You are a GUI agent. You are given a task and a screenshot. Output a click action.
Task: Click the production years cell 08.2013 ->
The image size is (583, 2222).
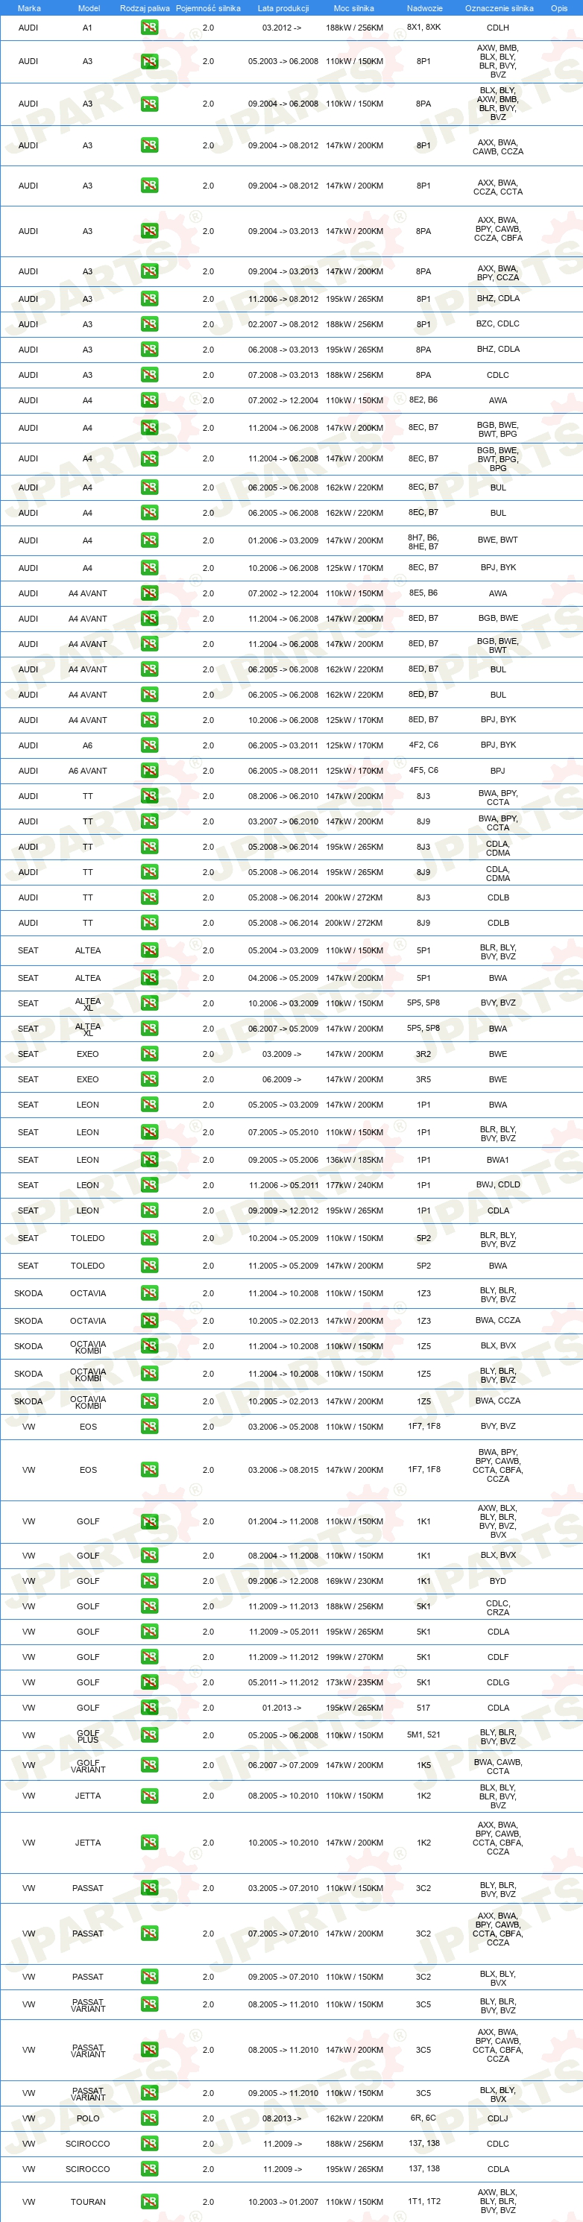pos(282,2118)
